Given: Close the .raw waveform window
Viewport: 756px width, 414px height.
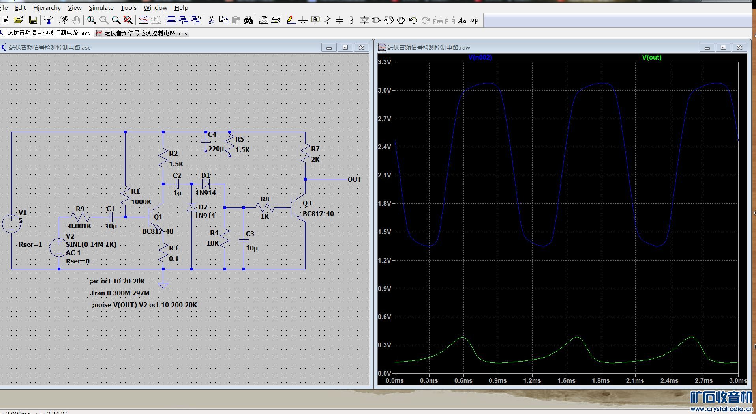Looking at the screenshot, I should click(x=739, y=47).
